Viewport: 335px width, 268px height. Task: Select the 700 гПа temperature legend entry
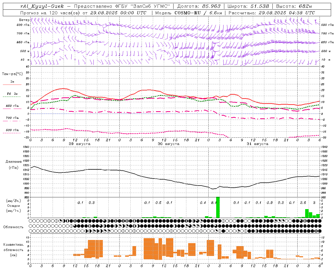tap(12, 118)
